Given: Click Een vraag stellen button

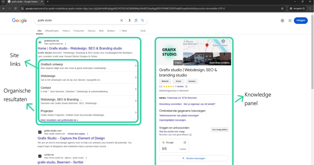Looking at the screenshot, I should point(220,130).
